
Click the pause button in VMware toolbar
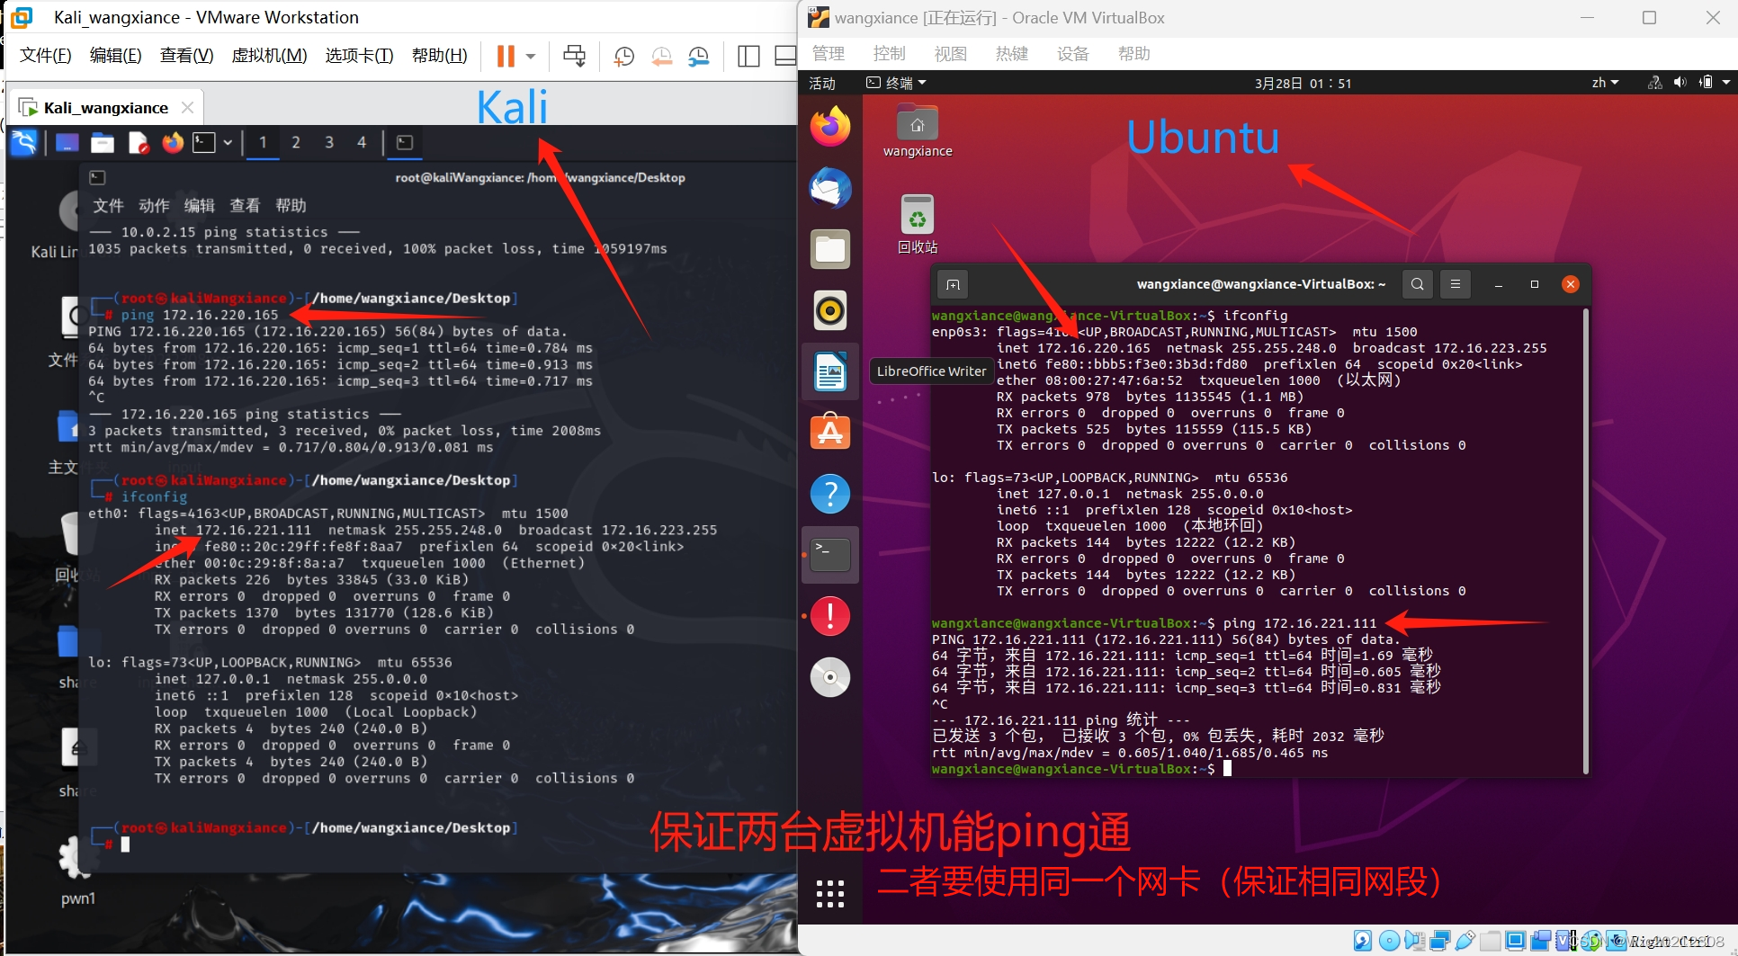(506, 56)
